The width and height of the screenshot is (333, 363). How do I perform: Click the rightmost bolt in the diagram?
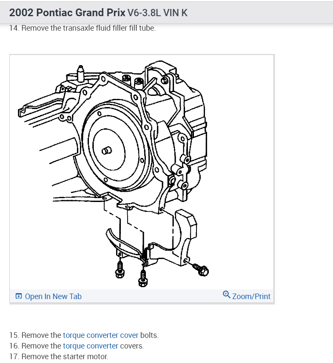[x=201, y=269]
